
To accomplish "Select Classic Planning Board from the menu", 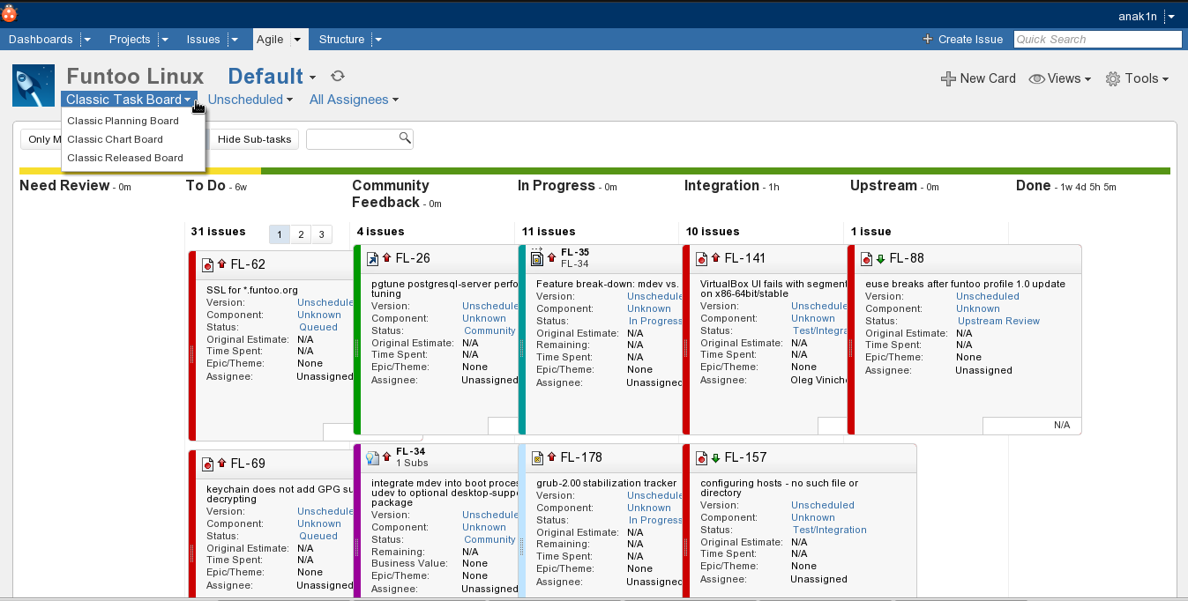I will 123,121.
